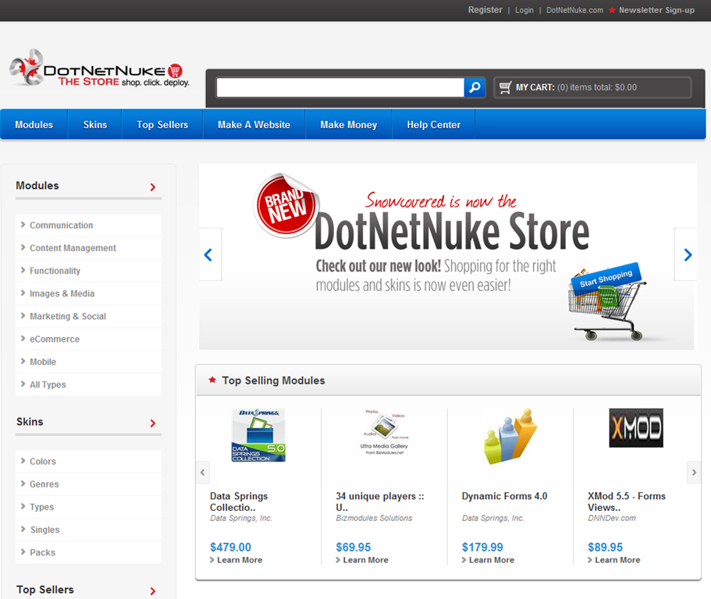
Task: Click the DotNetNuke Store banner headline
Action: [452, 232]
